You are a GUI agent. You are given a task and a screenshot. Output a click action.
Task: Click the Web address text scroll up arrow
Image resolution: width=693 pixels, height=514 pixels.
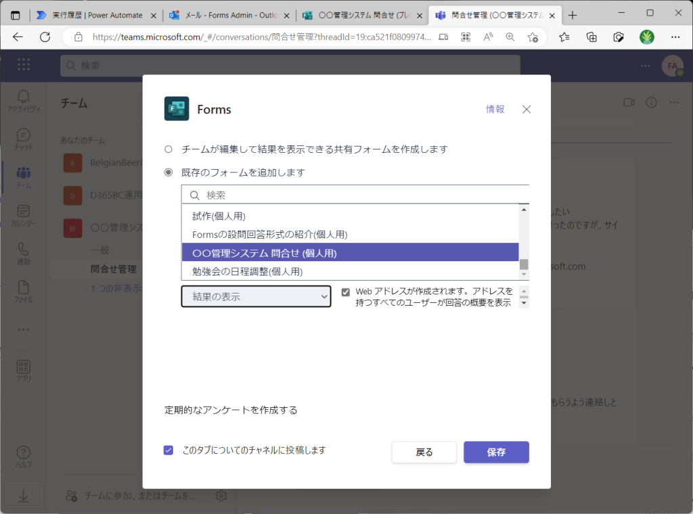[x=524, y=291]
